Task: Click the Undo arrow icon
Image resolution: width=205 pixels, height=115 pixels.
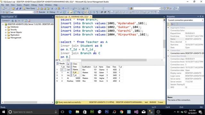Action: coord(63,9)
